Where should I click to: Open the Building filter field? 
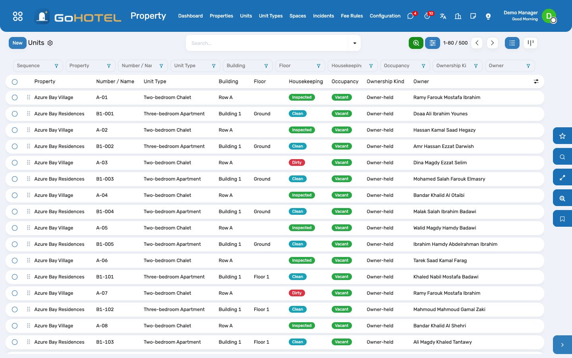point(247,66)
